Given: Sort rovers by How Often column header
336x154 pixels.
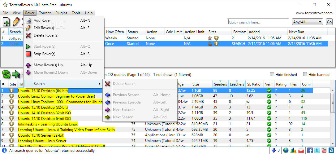Looking at the screenshot, I should tap(115, 32).
